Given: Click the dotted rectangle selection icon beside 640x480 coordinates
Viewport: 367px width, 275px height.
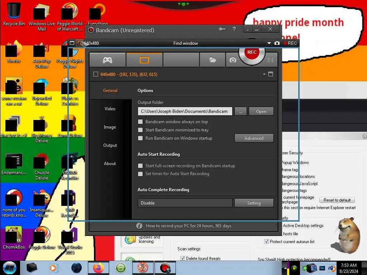Looking at the screenshot, I should [95, 74].
